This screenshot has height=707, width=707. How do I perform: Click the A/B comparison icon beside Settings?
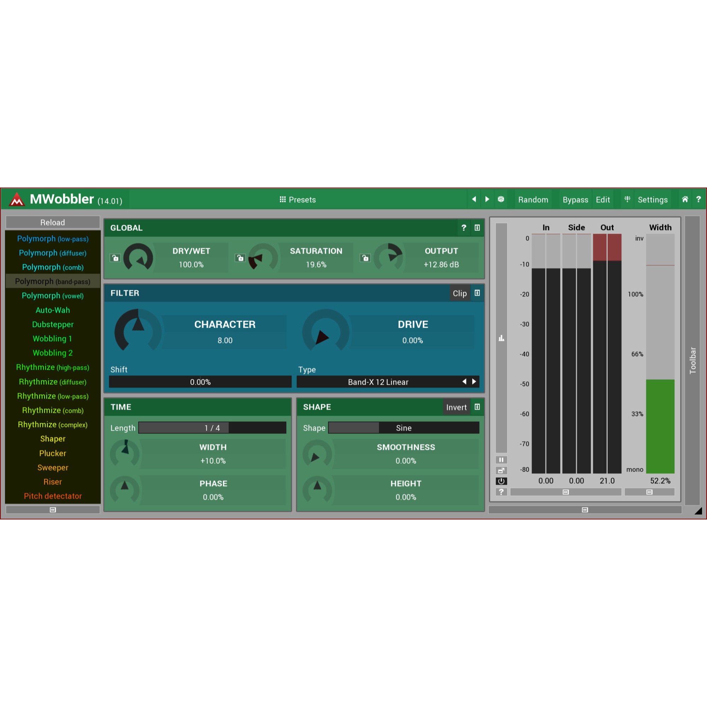click(627, 199)
